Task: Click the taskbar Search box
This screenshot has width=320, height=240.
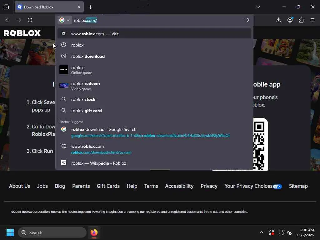Action: click(x=52, y=232)
